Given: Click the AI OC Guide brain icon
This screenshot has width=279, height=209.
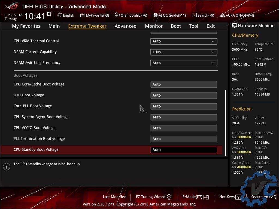Looking at the screenshot, I should click(156, 15).
